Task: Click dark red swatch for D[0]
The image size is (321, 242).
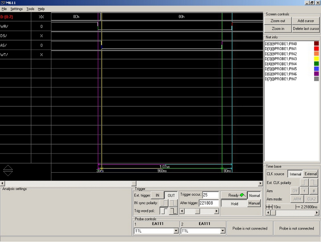Action: (x=316, y=44)
